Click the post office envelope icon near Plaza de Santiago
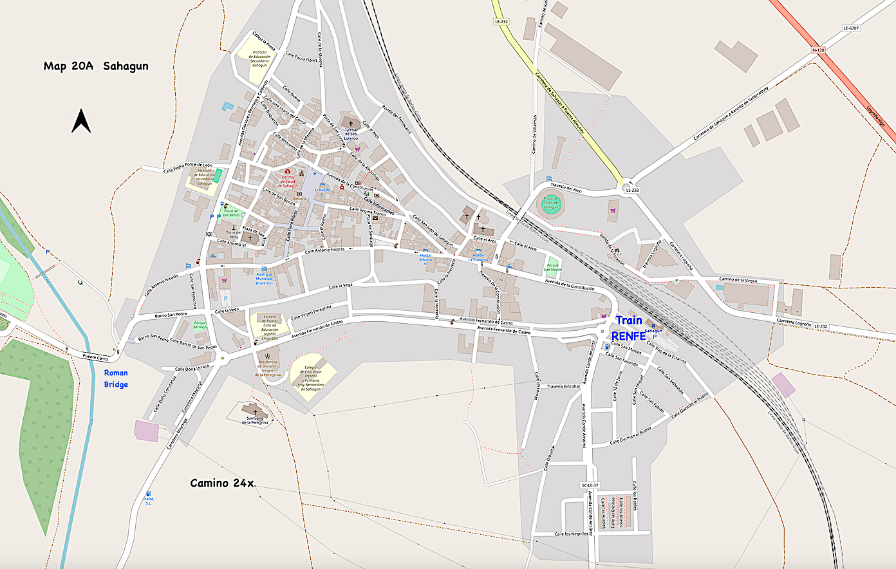896x569 pixels. [375, 219]
